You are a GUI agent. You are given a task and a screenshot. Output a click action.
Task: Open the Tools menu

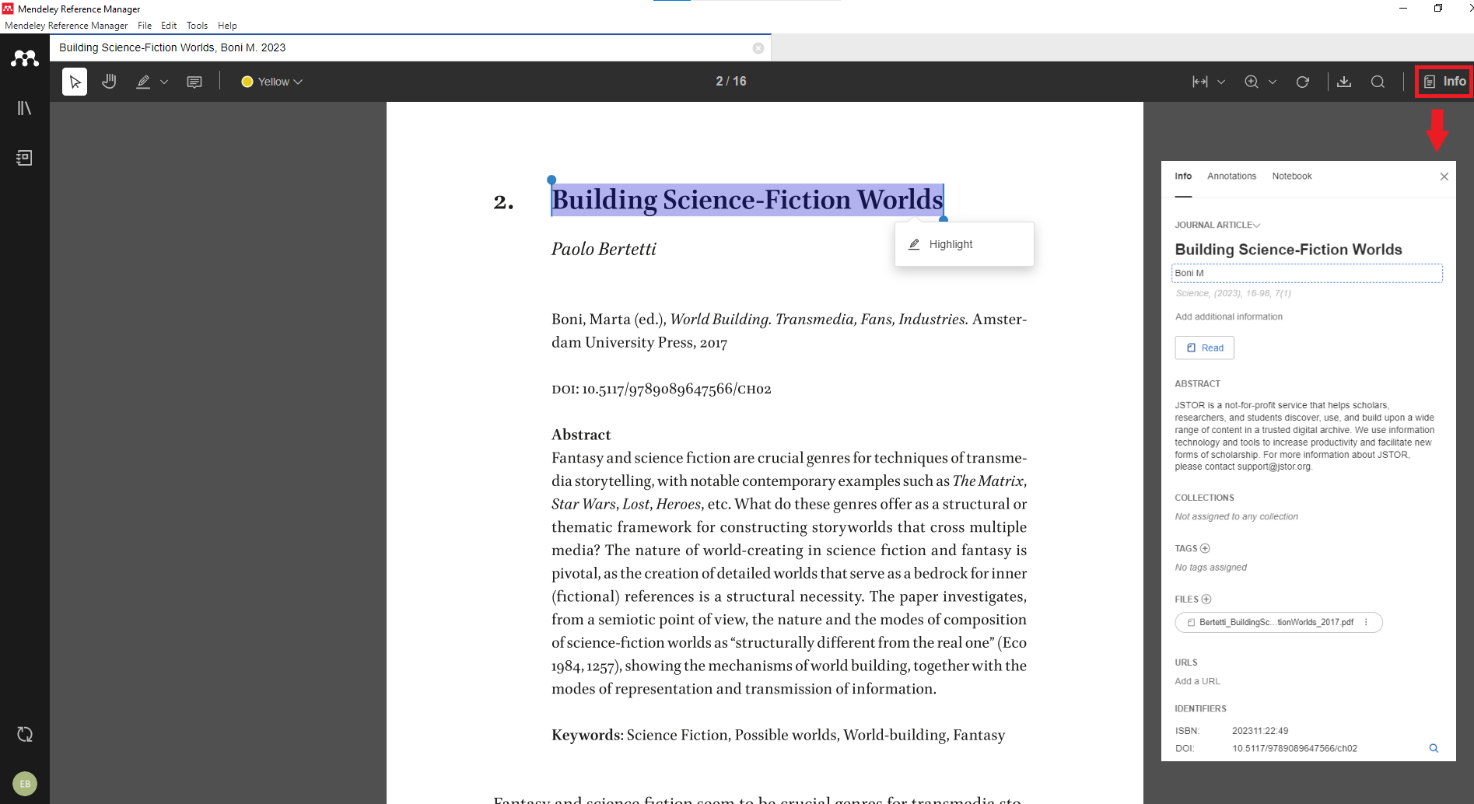197,26
